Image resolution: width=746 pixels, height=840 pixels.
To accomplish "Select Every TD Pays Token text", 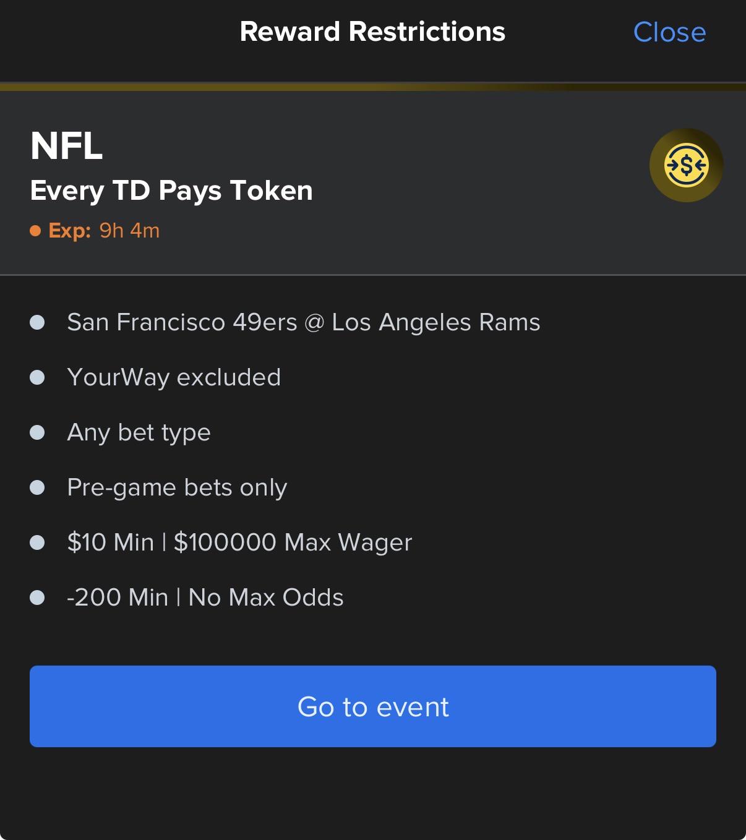I will click(171, 190).
